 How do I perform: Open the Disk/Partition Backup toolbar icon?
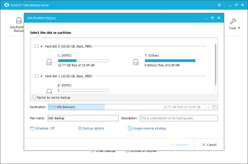point(19,21)
